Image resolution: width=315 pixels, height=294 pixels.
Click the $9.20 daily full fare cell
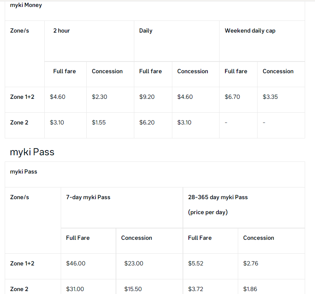[147, 97]
